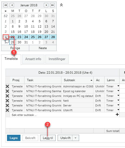Advance to next month arrow in calendar
The width and height of the screenshot is (125, 148).
(x=46, y=5)
